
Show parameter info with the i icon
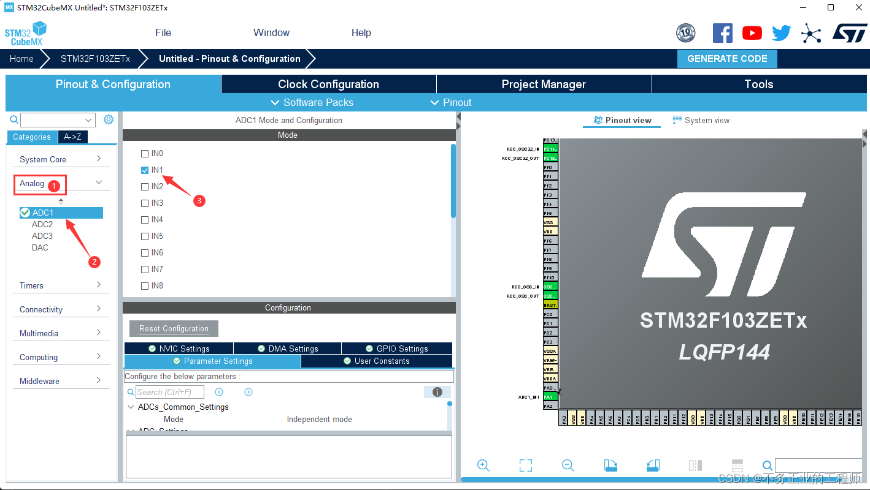pyautogui.click(x=437, y=392)
